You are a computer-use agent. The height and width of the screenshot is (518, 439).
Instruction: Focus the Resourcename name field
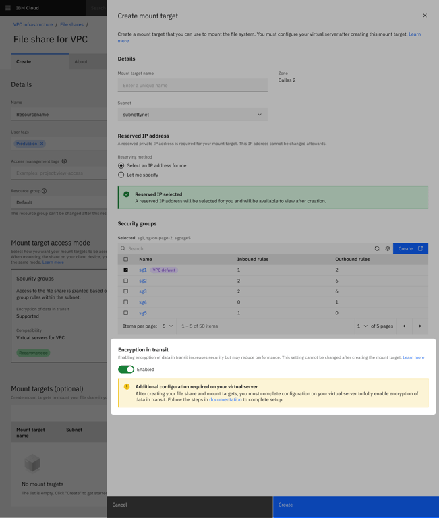click(59, 114)
